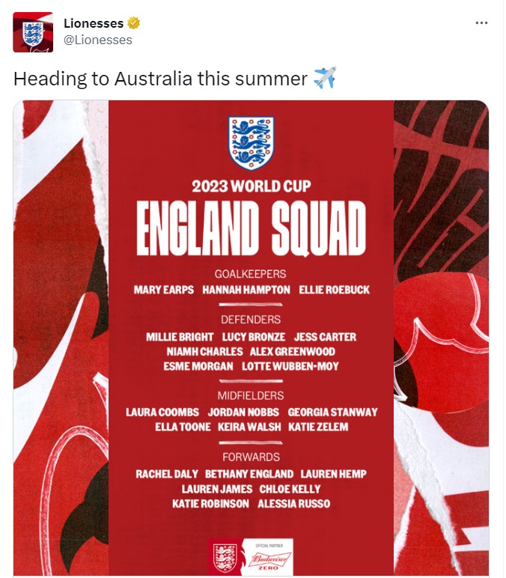The width and height of the screenshot is (506, 578).
Task: Click the small England crest at bottom
Action: [226, 558]
